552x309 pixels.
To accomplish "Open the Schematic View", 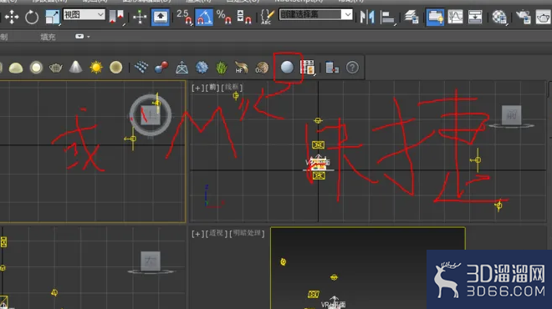I will (x=475, y=17).
